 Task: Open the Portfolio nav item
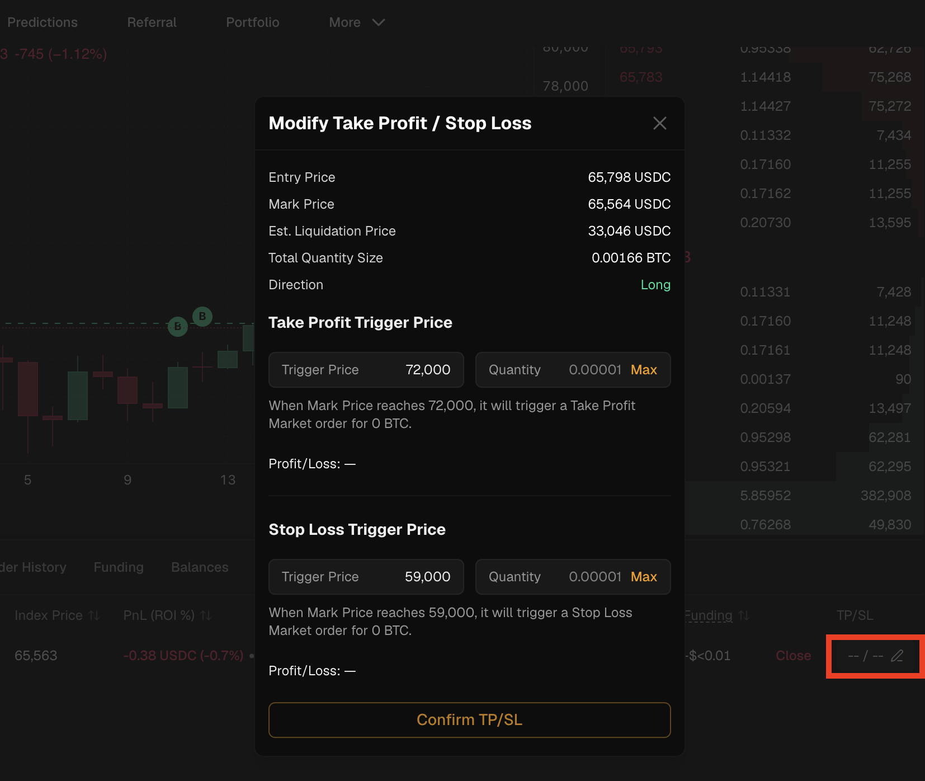253,22
